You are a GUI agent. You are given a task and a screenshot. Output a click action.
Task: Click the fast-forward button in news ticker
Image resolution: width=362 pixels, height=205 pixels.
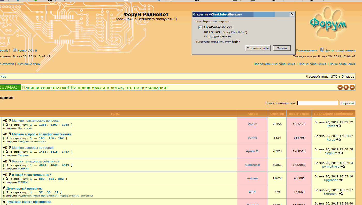352,87
